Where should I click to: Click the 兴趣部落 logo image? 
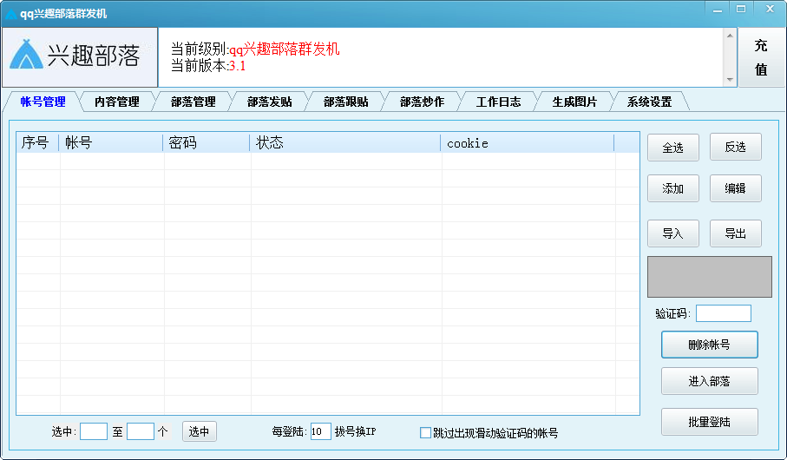click(x=80, y=56)
